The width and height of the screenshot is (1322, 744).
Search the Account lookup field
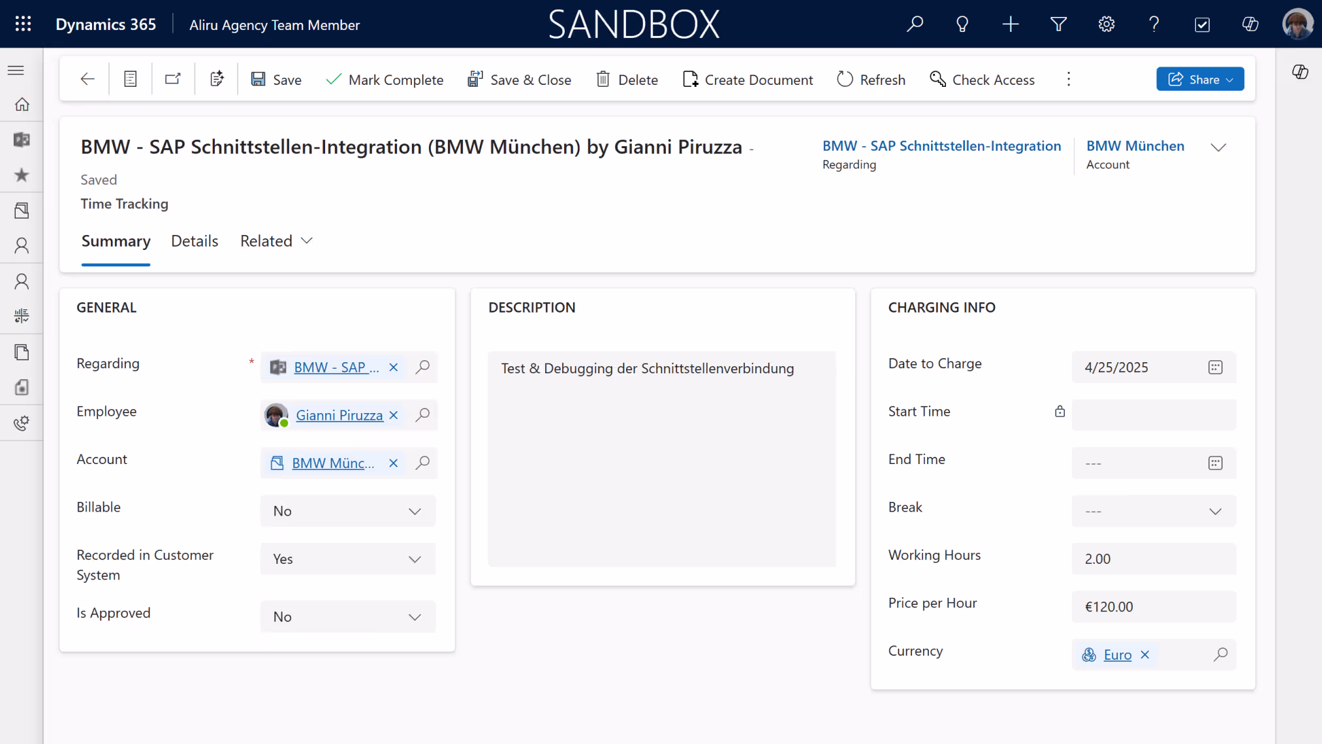423,463
